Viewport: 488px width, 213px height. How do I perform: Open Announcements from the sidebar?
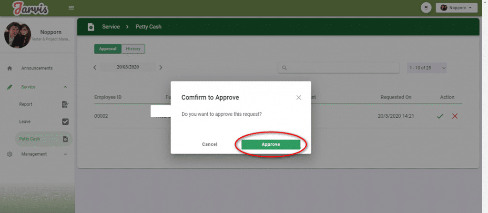click(37, 68)
